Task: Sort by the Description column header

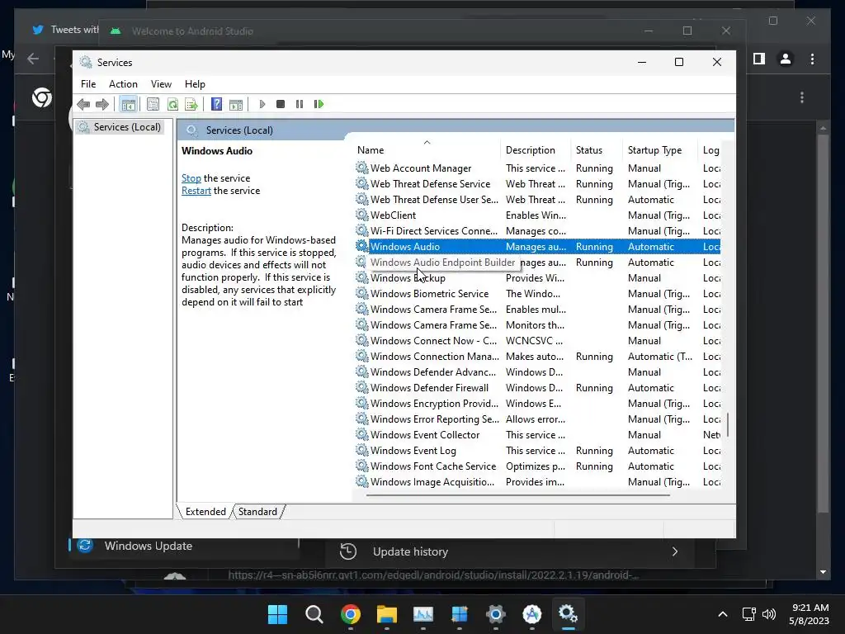Action: pyautogui.click(x=536, y=150)
